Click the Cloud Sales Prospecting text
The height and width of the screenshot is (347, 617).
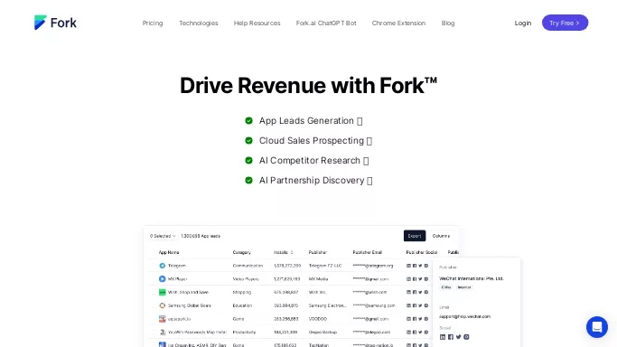[312, 140]
